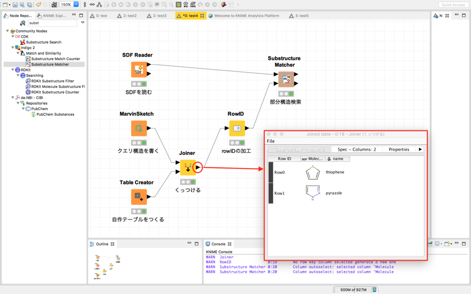Click the Redo toolbar icon
471x294 pixels.
click(x=46, y=5)
